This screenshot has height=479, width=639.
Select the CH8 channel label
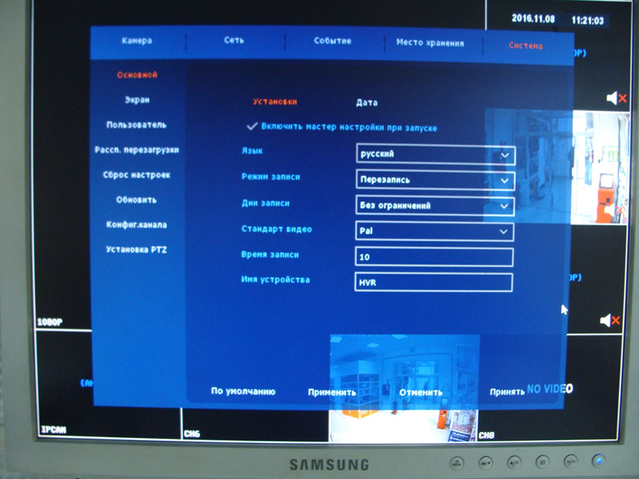tap(487, 435)
